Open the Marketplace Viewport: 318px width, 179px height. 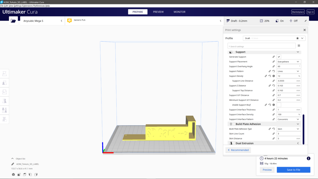pos(298,12)
